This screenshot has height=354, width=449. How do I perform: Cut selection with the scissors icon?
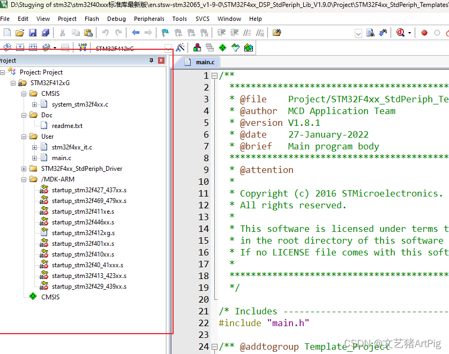(x=62, y=33)
